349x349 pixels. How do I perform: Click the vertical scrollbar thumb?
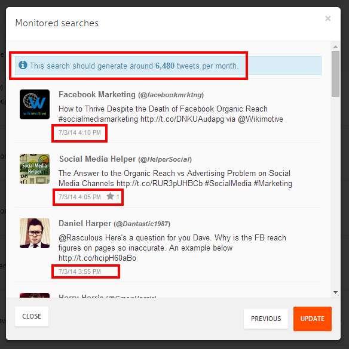coord(335,74)
